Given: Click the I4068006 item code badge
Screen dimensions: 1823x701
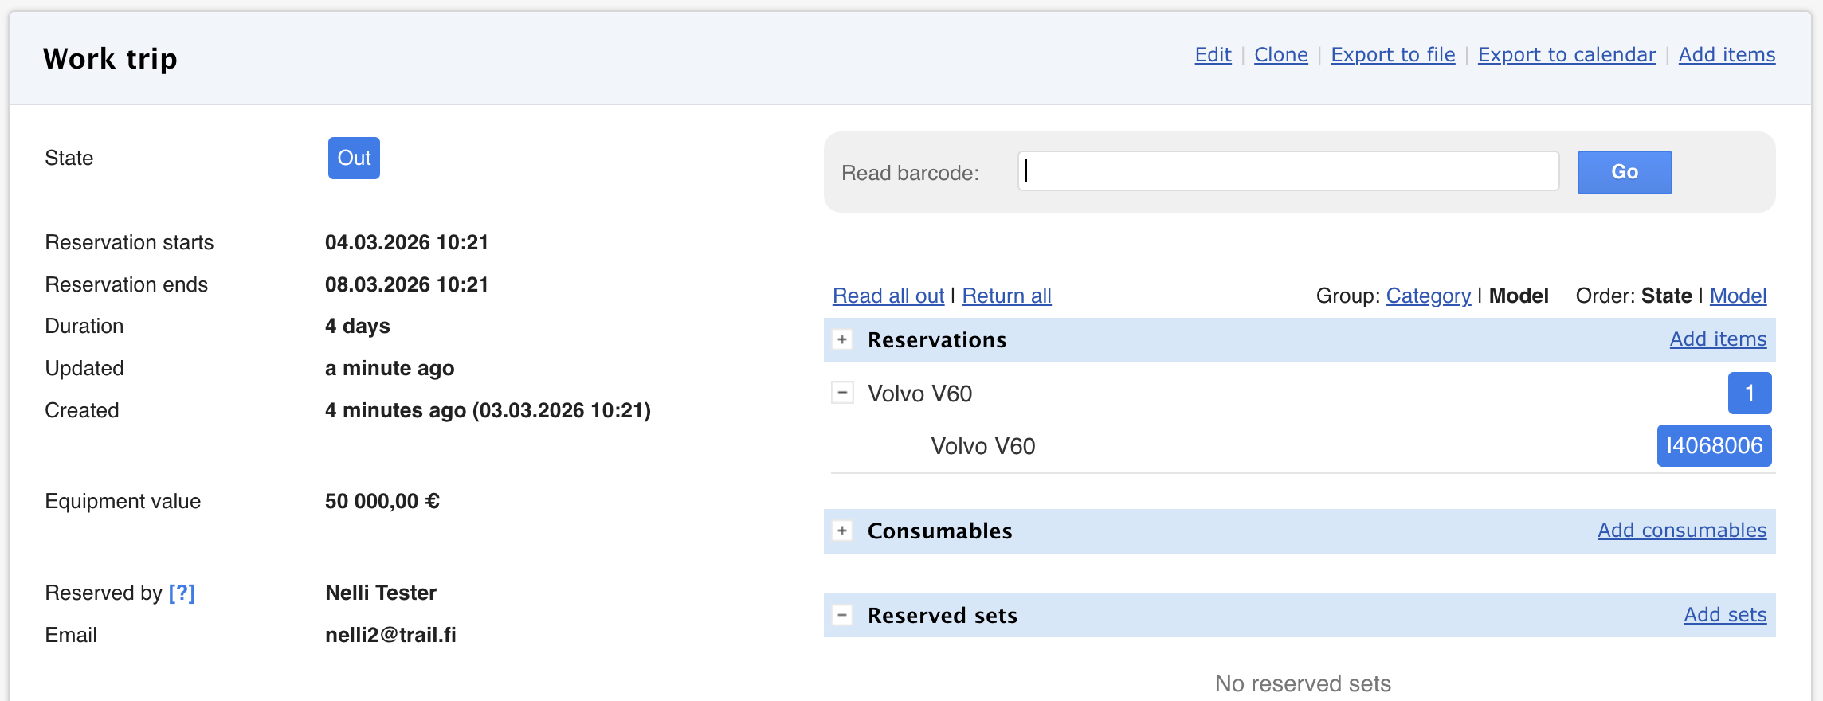Looking at the screenshot, I should [x=1714, y=445].
